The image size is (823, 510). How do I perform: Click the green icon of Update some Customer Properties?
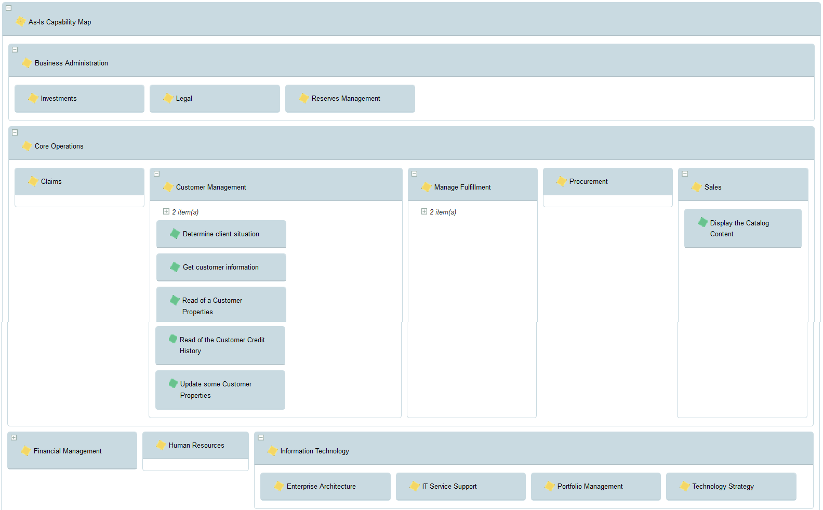pyautogui.click(x=173, y=383)
